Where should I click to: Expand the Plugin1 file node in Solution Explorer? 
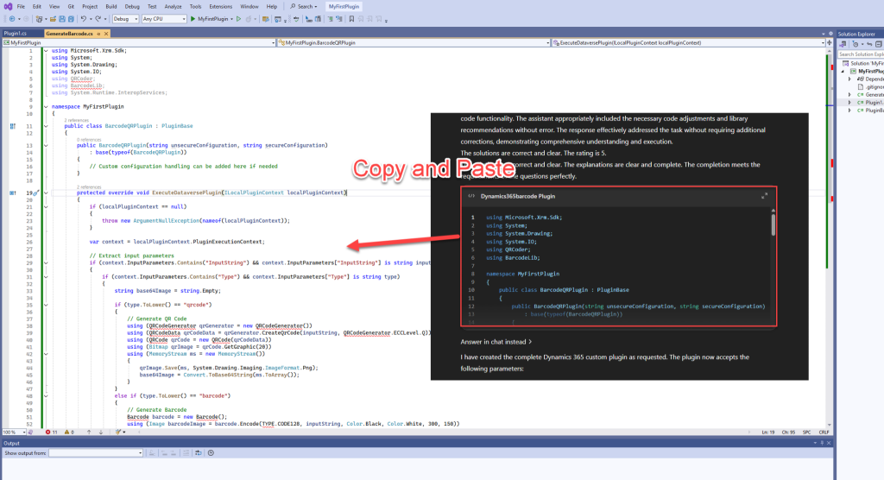tap(849, 103)
